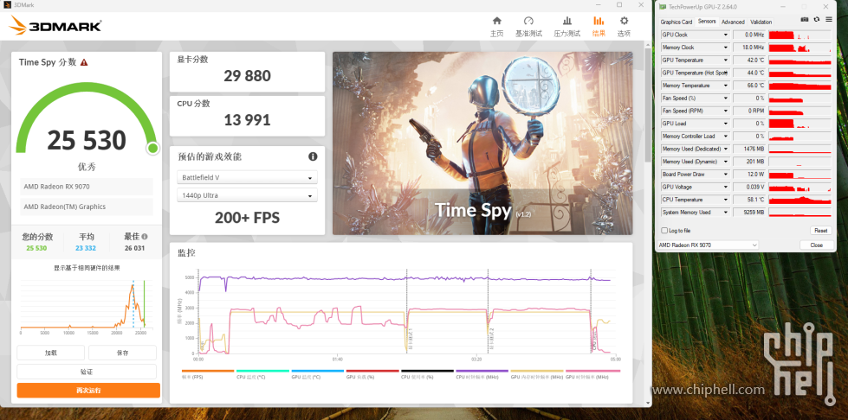Click the score distribution histogram chart
This screenshot has width=848, height=420.
pos(87,305)
